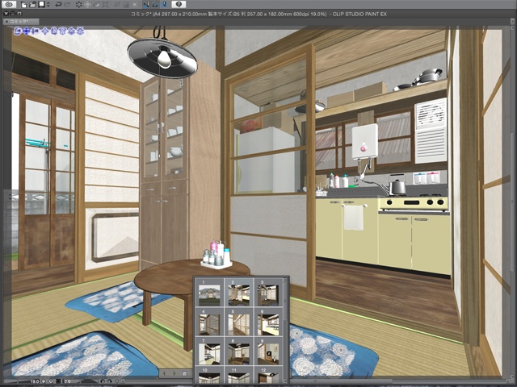Image resolution: width=517 pixels, height=387 pixels.
Task: Select the 3D camera zoom manipulator
Action: click(35, 31)
